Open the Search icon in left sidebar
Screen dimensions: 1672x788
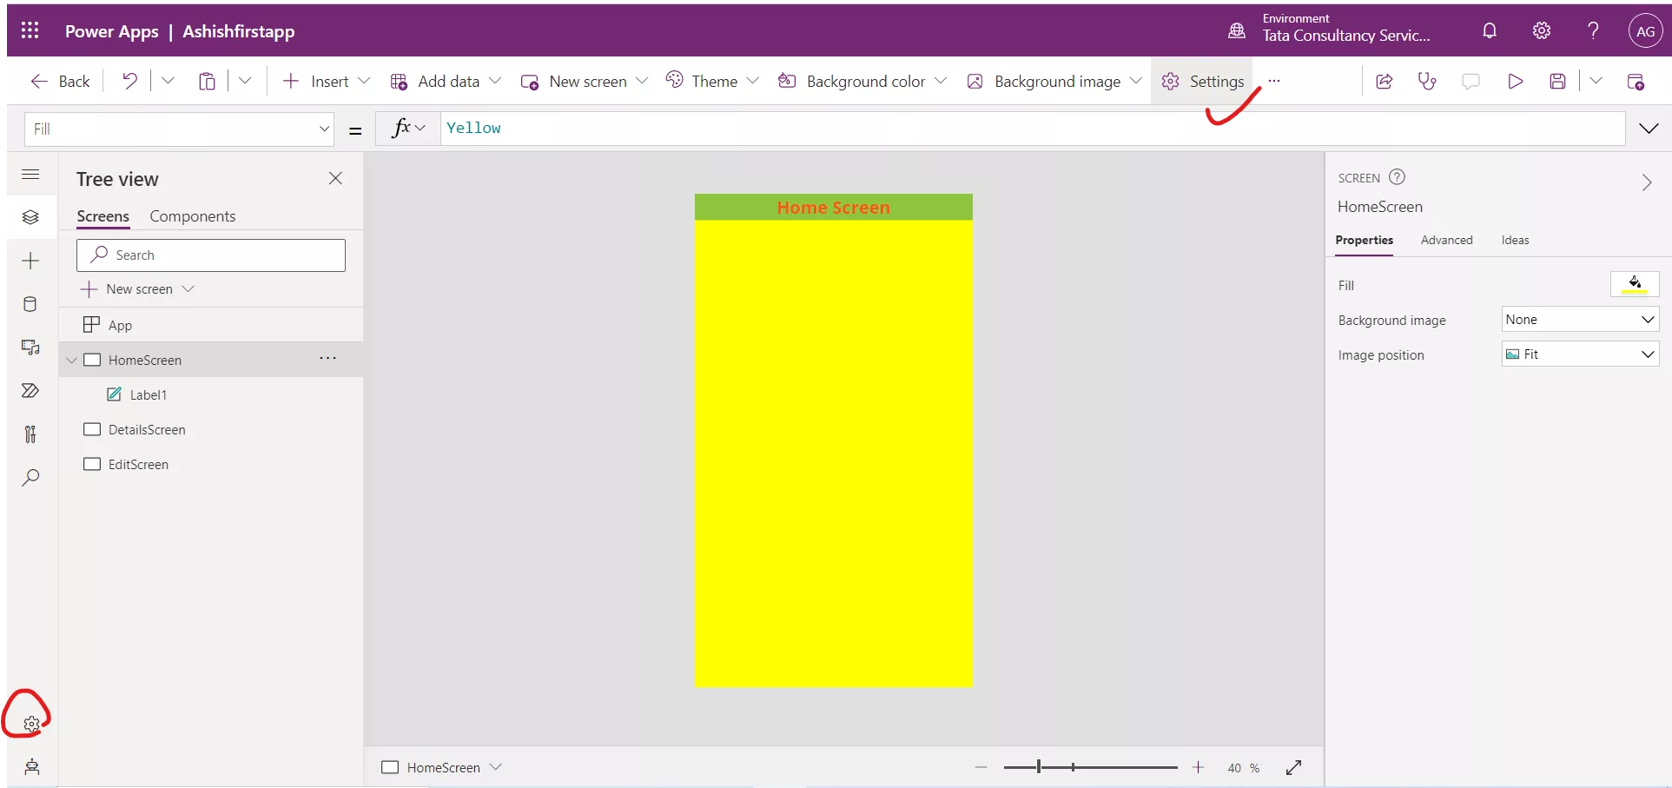click(x=30, y=478)
